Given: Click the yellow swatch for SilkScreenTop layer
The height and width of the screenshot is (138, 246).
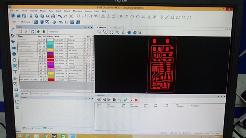Looking at the screenshot, I should (x=50, y=50).
